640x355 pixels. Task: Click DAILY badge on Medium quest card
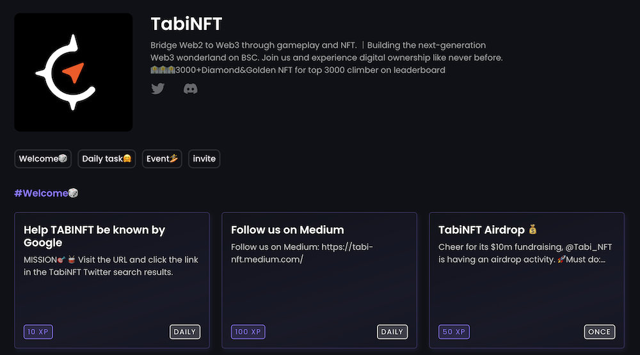point(392,332)
